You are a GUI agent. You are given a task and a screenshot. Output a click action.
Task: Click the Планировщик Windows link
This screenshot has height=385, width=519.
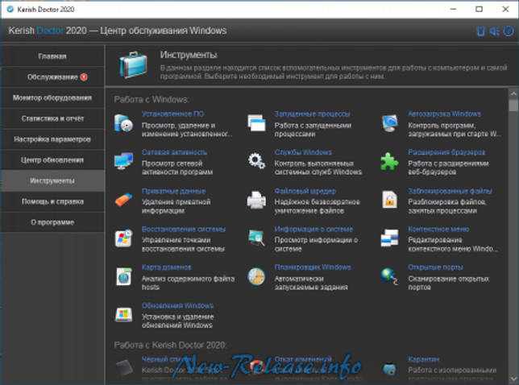coord(313,267)
